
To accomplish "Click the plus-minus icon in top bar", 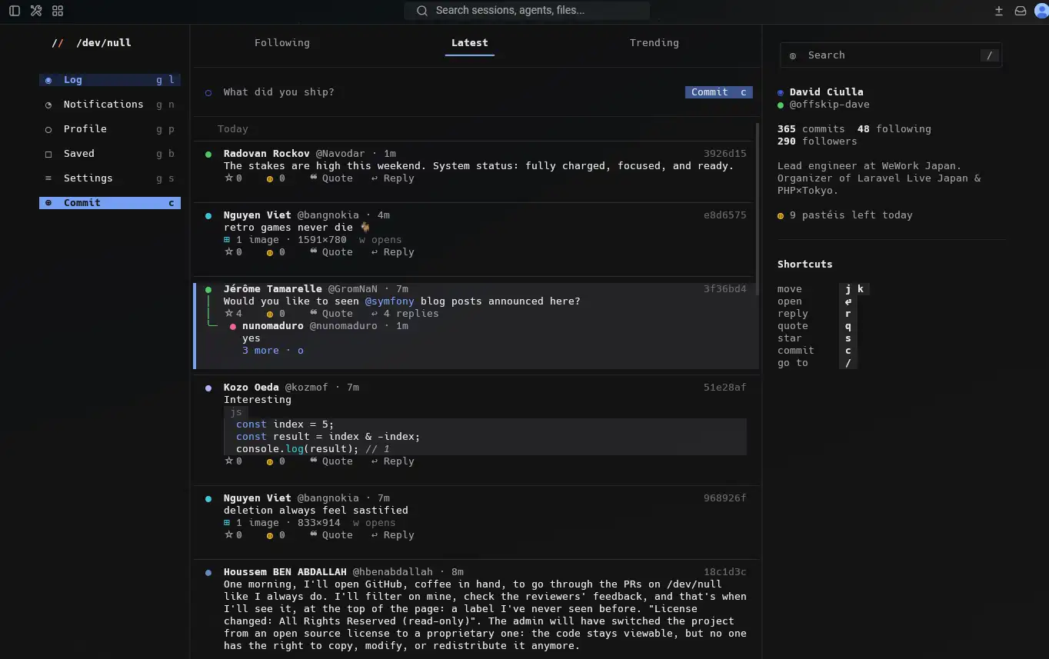I will pyautogui.click(x=999, y=11).
